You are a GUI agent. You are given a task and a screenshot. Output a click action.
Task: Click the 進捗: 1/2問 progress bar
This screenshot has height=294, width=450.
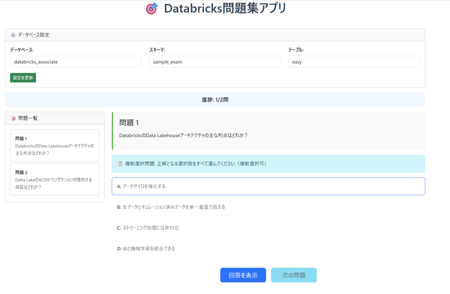pos(215,100)
